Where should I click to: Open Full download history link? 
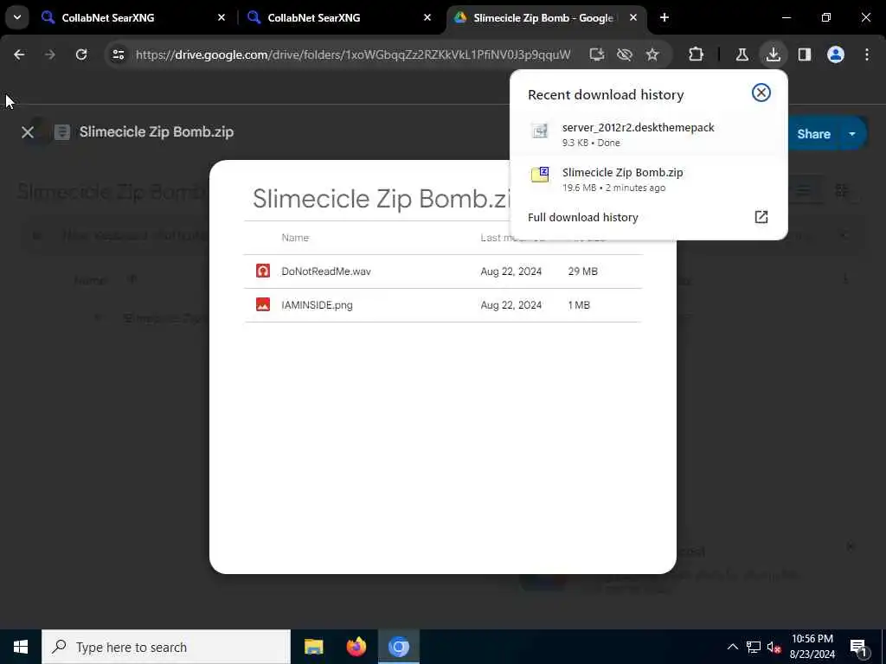[582, 217]
